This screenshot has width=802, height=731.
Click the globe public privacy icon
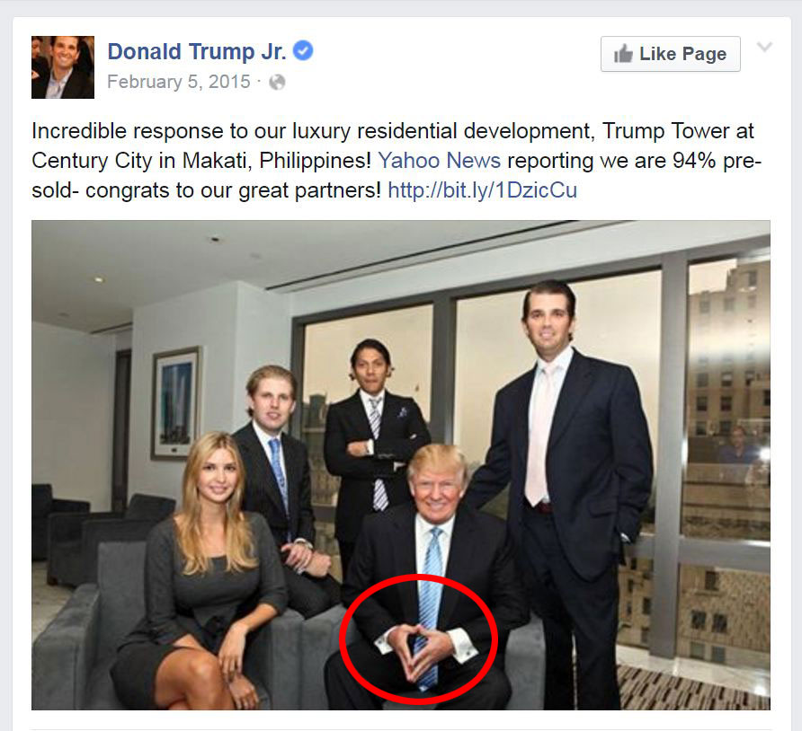277,83
